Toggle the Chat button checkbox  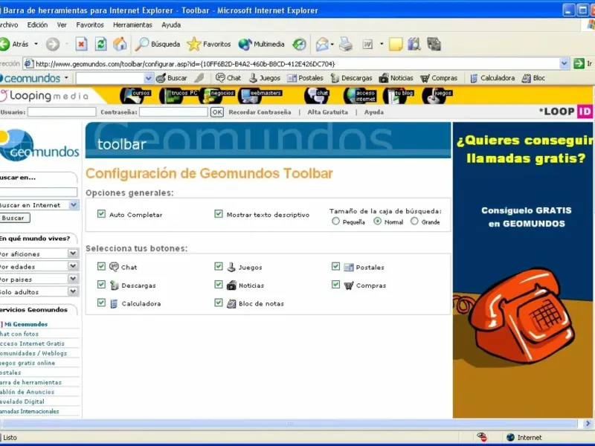point(101,266)
